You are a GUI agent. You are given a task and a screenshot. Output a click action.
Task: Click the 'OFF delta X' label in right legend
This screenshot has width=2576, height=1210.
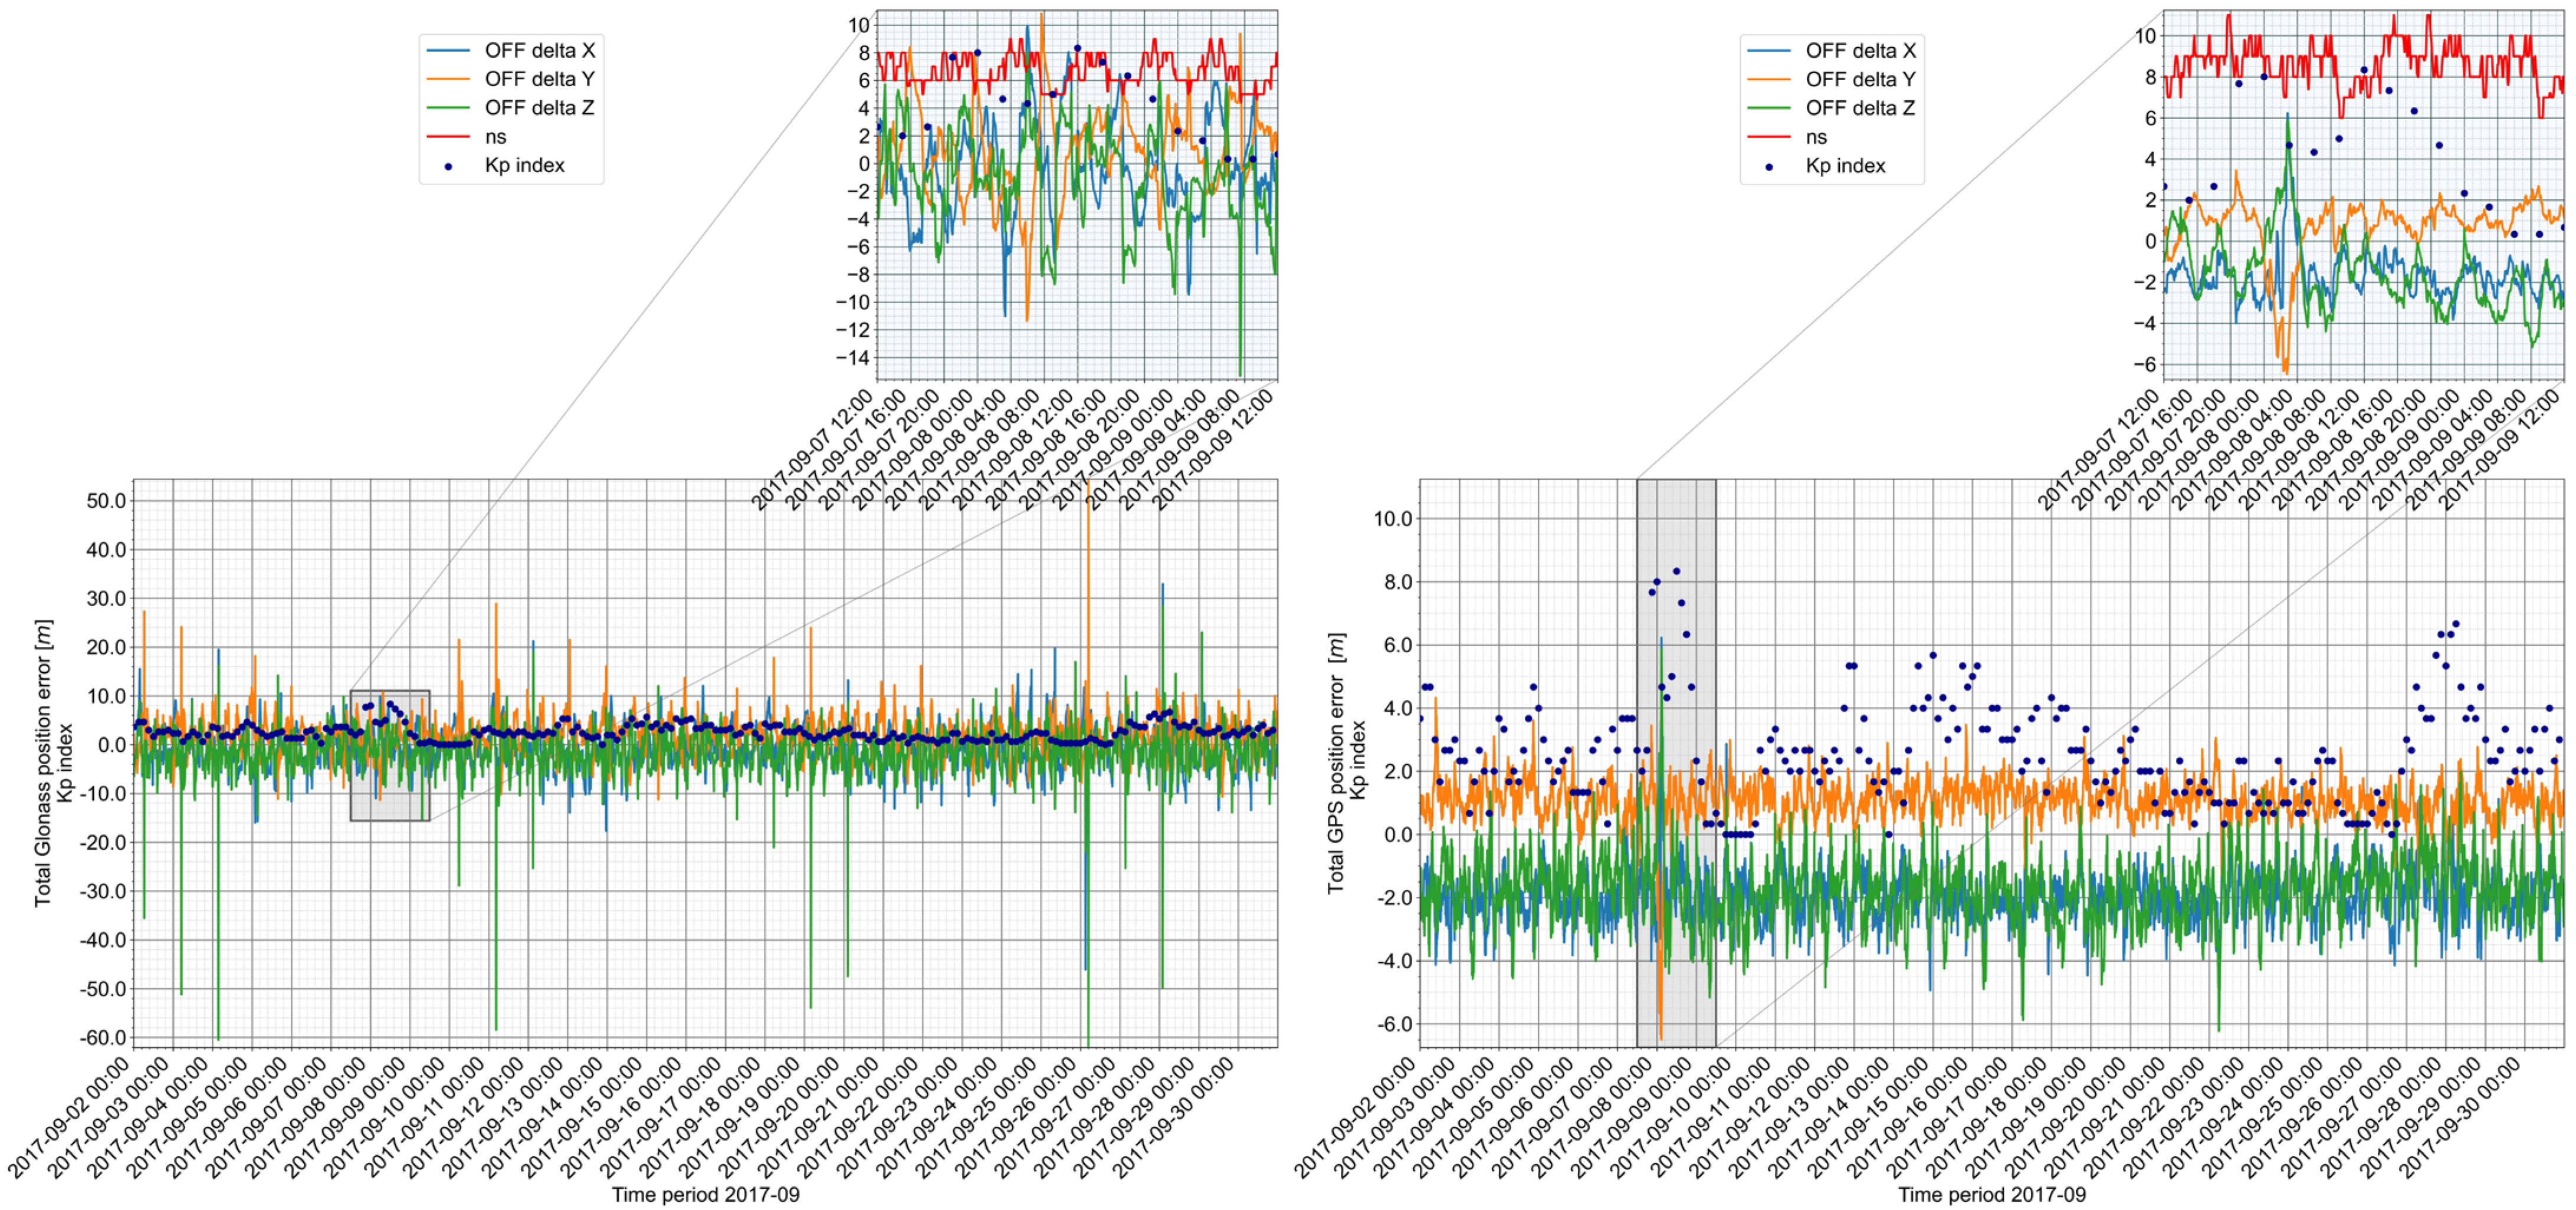1860,50
